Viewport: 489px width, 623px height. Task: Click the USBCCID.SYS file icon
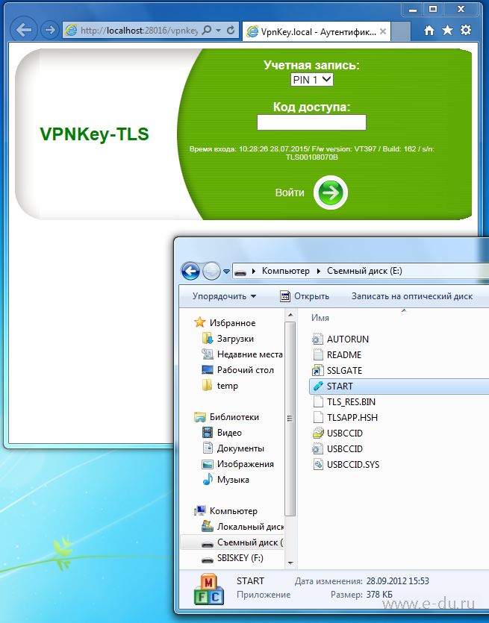coord(317,465)
